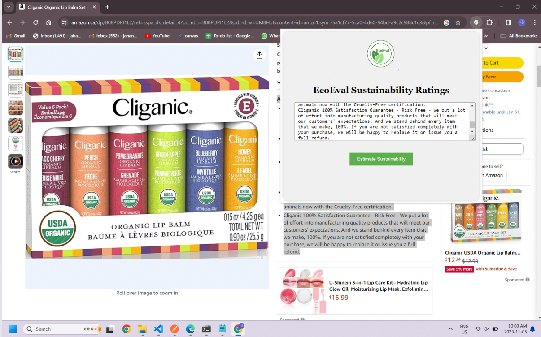The image size is (541, 337).
Task: Select the fifth product thumbnail
Action: 15,126
